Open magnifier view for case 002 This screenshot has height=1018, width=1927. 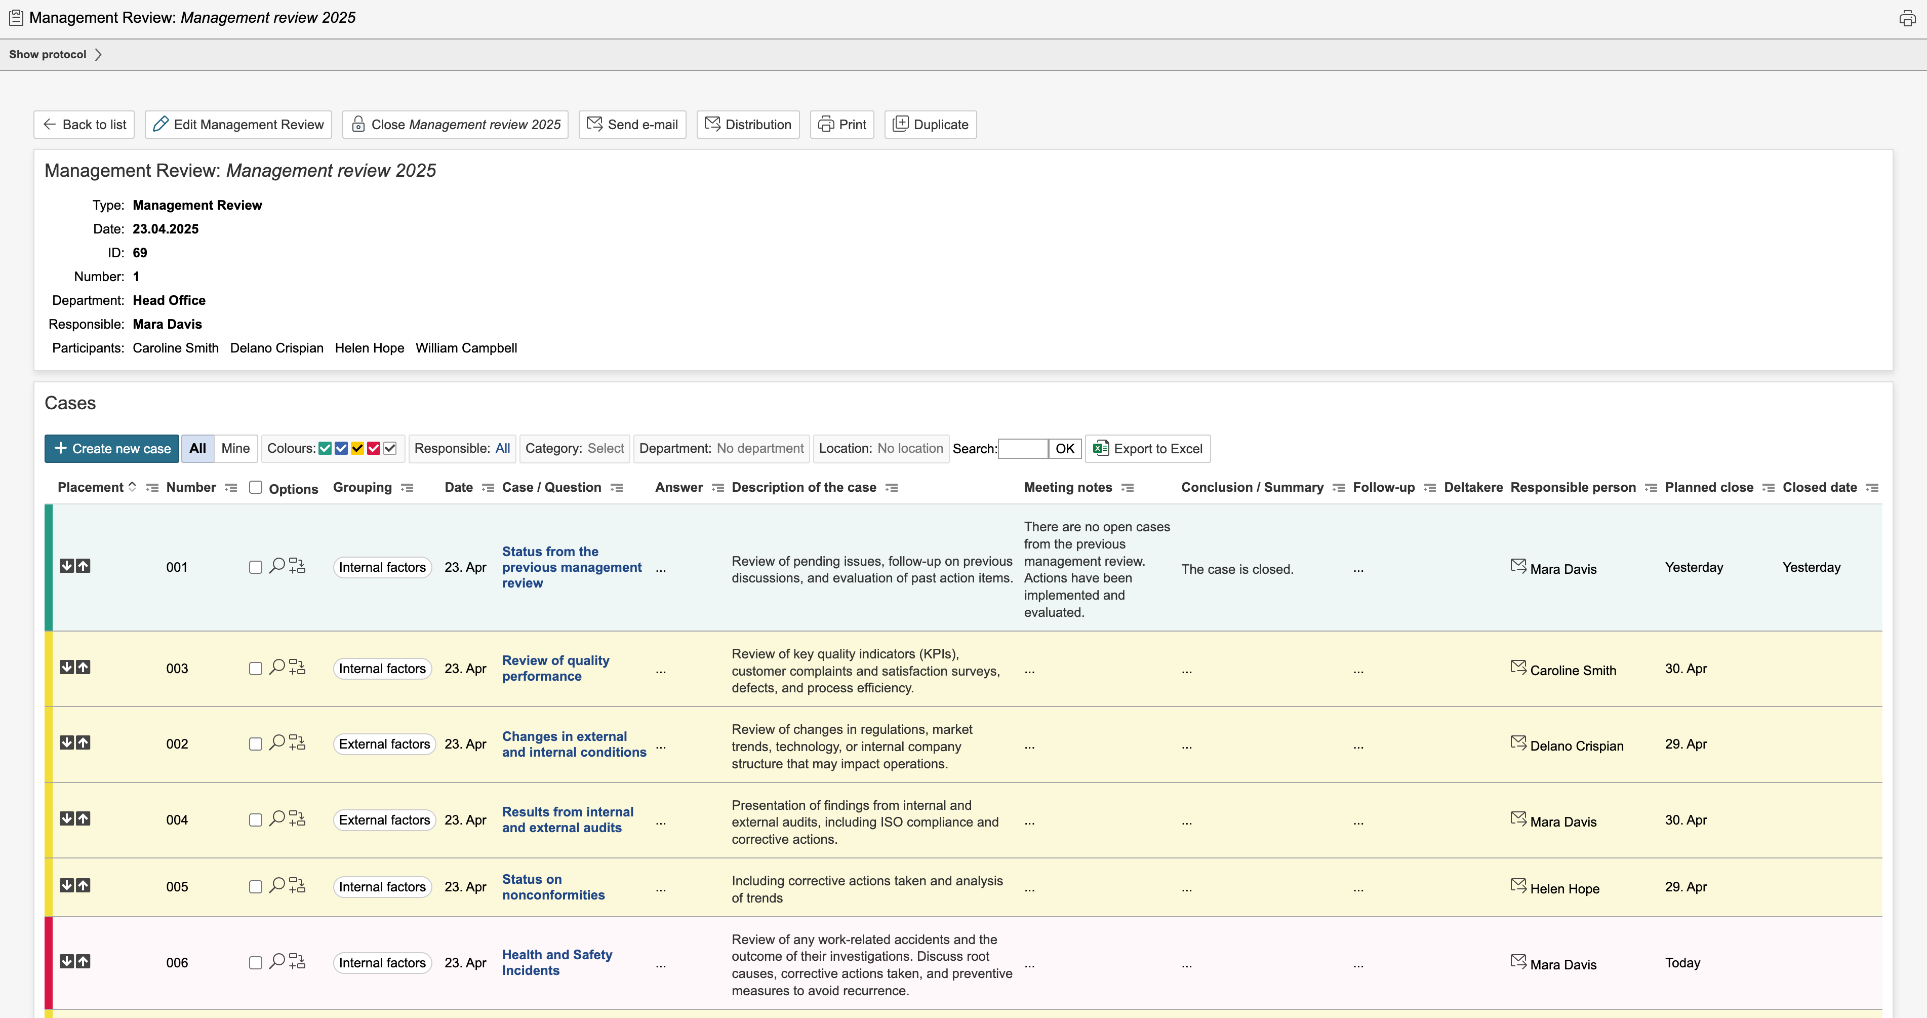click(277, 742)
